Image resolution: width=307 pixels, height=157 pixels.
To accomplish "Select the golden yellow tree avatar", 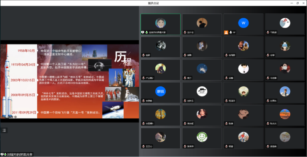I will click(161, 114).
